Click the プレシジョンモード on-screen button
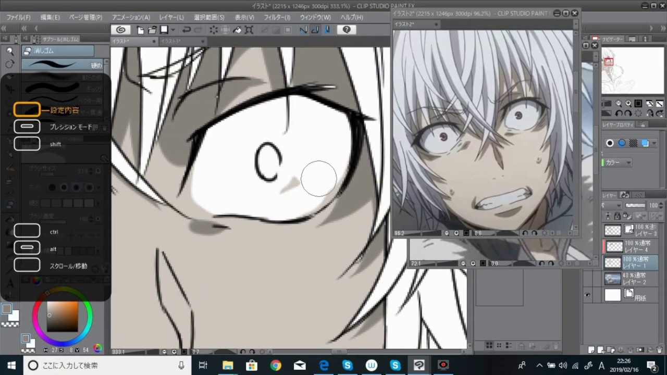The image size is (667, 375). (27, 127)
